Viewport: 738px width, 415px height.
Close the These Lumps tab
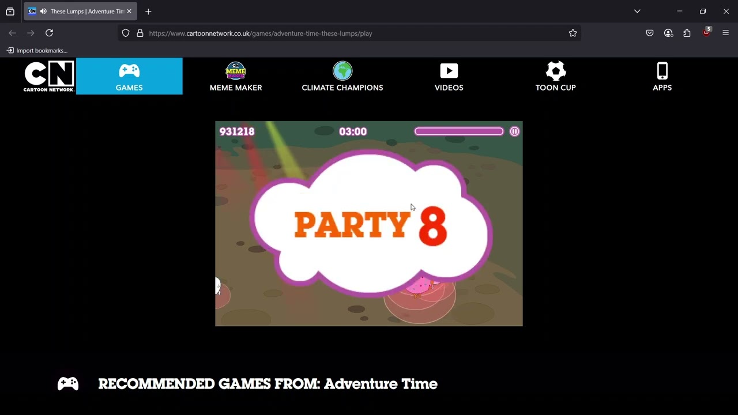pyautogui.click(x=129, y=12)
